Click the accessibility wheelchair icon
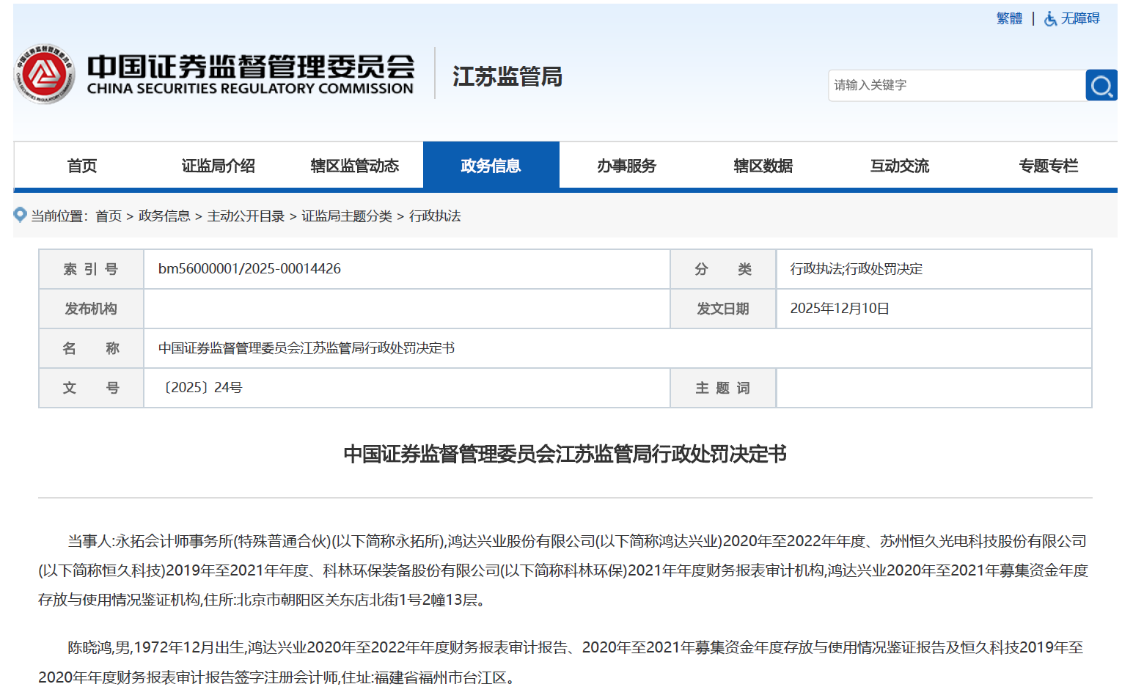This screenshot has height=695, width=1122. coord(1050,19)
